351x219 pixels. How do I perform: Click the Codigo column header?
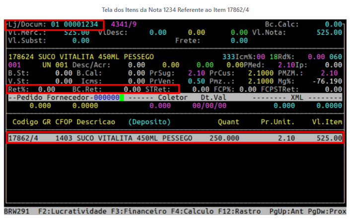click(25, 122)
